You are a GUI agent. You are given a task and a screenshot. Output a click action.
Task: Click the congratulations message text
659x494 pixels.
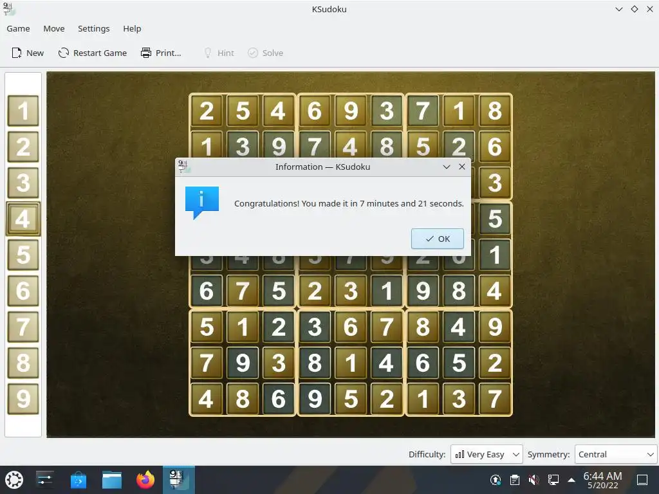point(349,203)
